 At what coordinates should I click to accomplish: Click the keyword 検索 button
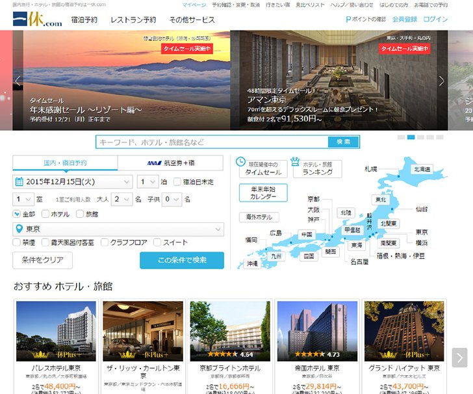pos(343,142)
